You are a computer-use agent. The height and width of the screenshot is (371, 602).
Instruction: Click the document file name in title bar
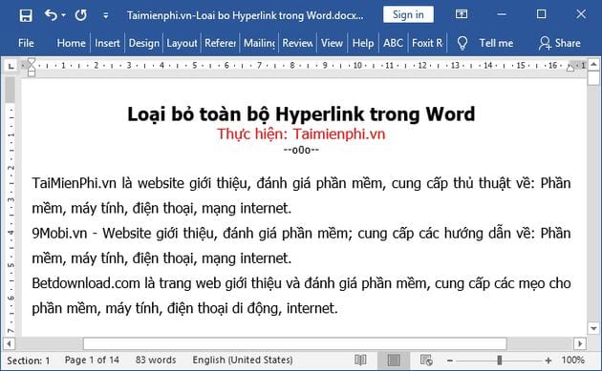tap(245, 15)
